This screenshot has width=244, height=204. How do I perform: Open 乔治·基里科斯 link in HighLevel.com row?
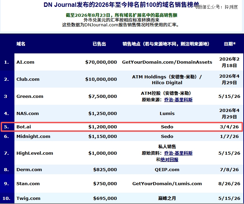(x=178, y=153)
